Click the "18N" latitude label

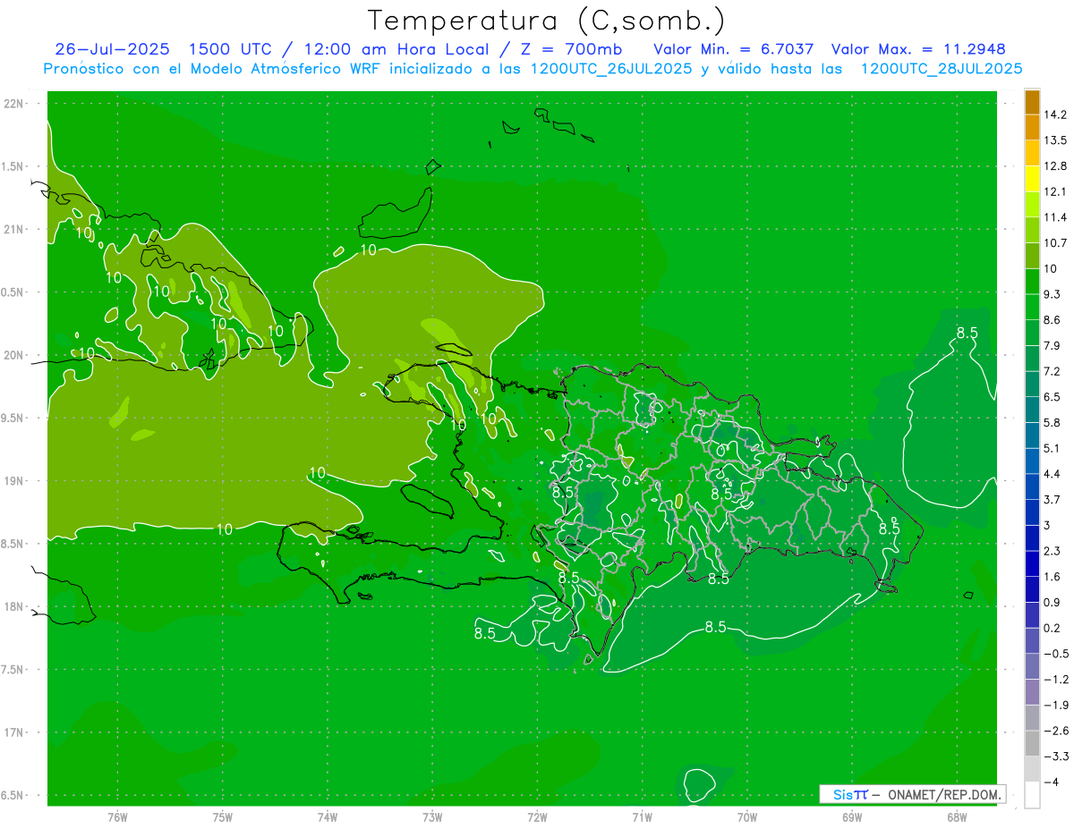(13, 606)
